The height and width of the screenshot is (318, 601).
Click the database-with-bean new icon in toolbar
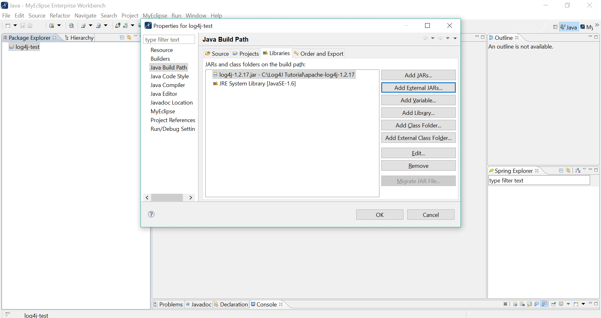tap(52, 26)
